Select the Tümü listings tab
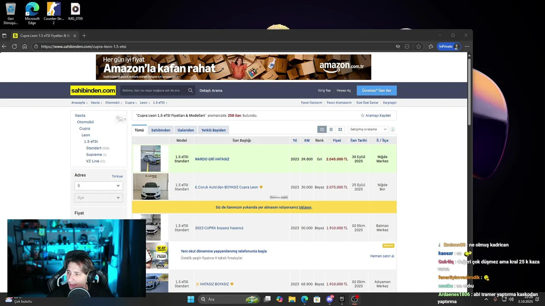The image size is (545, 306). point(139,130)
